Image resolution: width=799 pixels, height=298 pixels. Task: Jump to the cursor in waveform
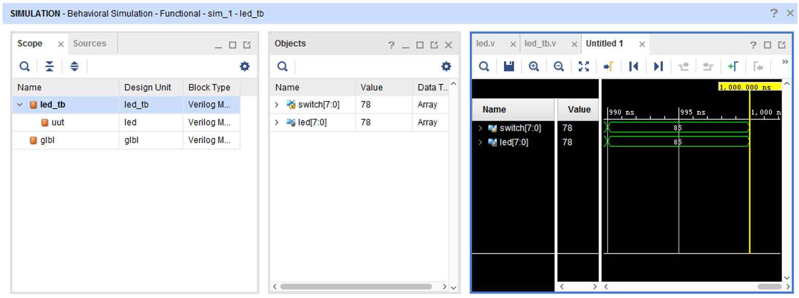pyautogui.click(x=608, y=66)
